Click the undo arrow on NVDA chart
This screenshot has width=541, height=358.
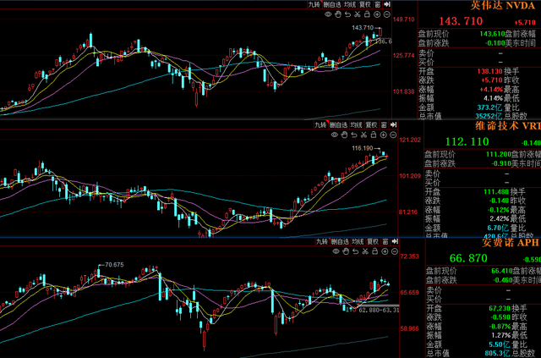(x=347, y=14)
